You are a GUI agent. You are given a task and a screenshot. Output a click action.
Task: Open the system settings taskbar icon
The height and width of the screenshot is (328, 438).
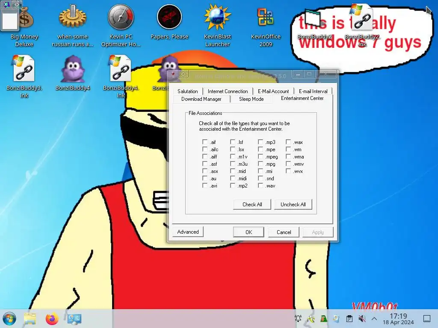point(74,319)
